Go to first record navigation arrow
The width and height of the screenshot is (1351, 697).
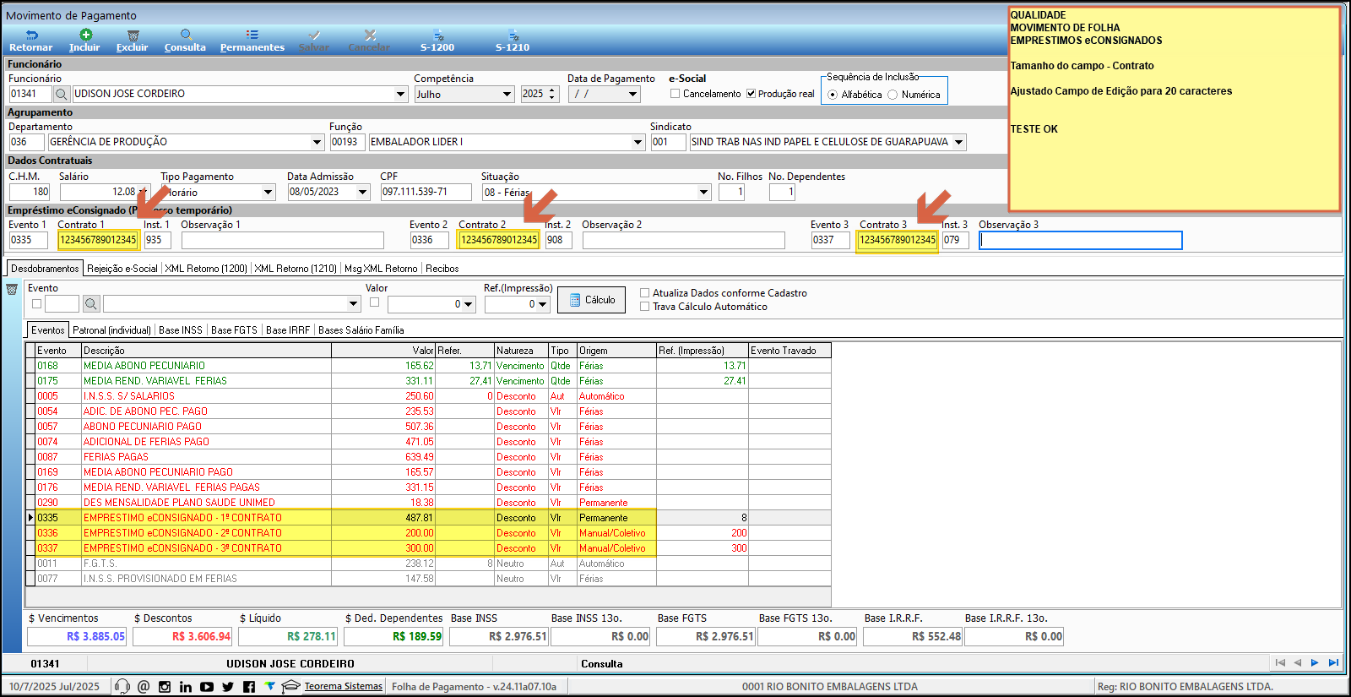(1280, 663)
